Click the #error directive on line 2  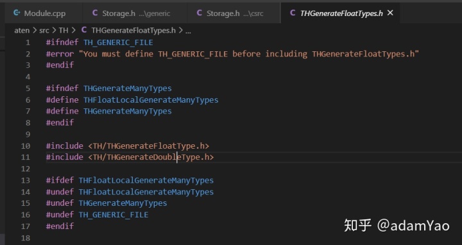pos(60,54)
